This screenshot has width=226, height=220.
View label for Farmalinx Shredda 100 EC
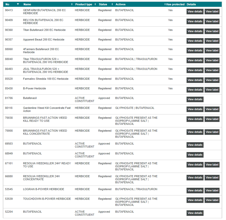[x=212, y=80]
